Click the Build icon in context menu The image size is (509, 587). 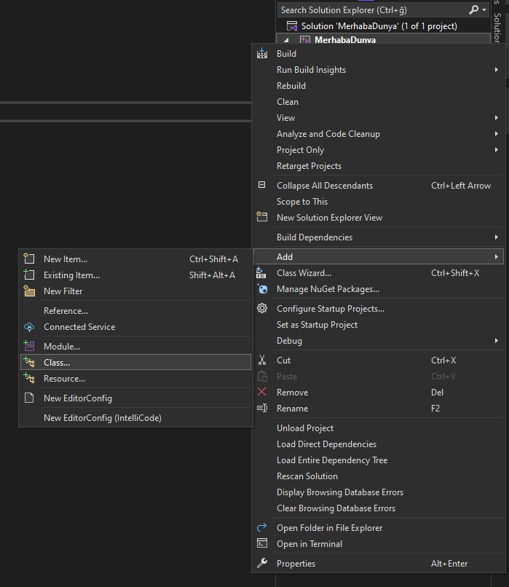[x=262, y=54]
